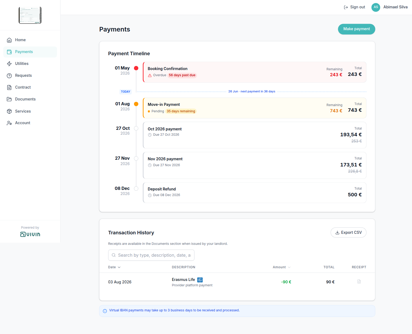The image size is (412, 334).
Task: Click the search magnifier icon
Action: pyautogui.click(x=114, y=255)
